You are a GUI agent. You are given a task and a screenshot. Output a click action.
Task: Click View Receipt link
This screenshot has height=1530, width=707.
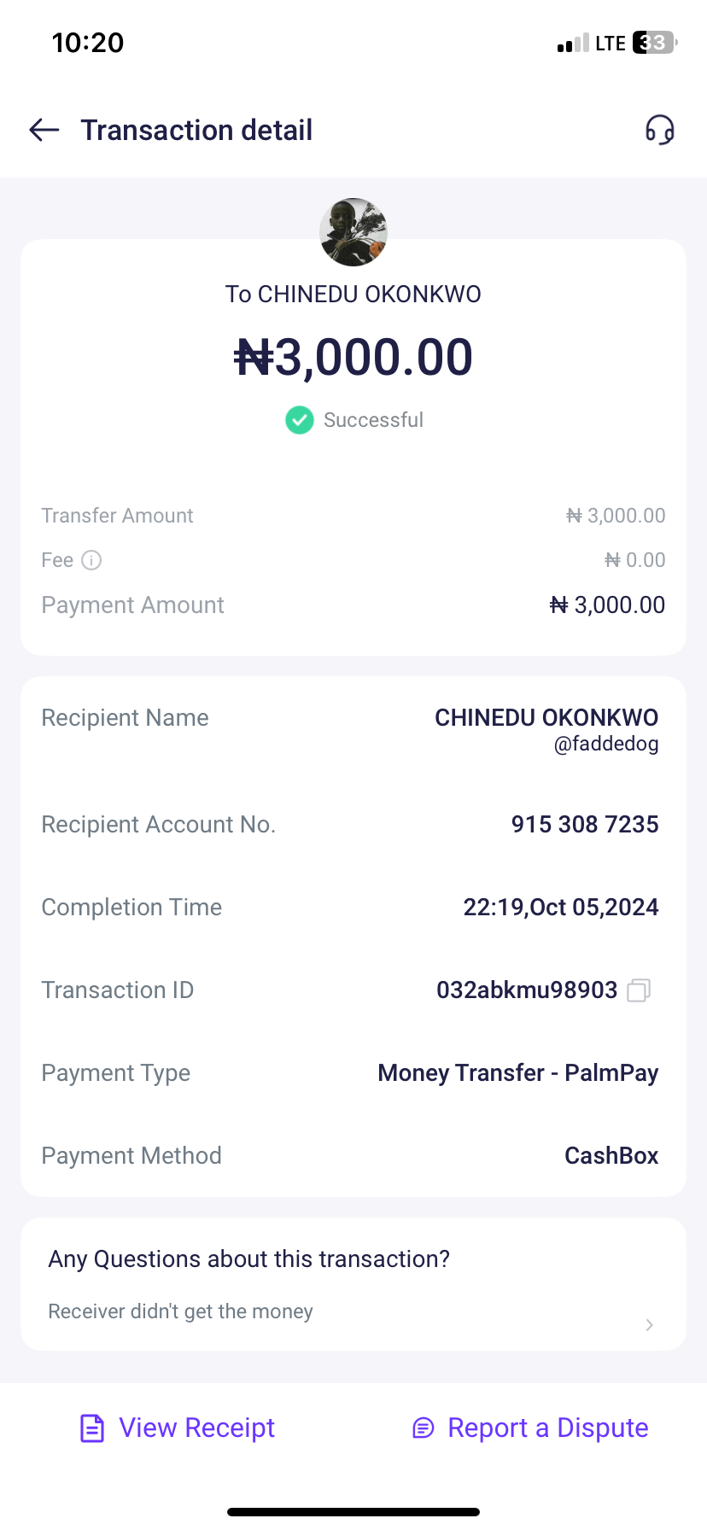(x=196, y=1428)
